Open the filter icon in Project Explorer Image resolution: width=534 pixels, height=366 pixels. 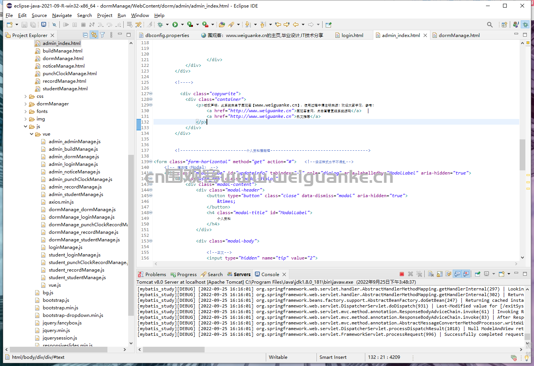pos(102,35)
